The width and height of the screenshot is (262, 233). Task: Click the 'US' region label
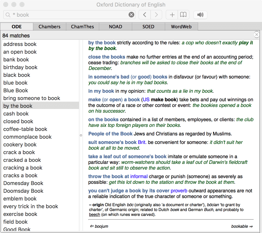coord(146,100)
